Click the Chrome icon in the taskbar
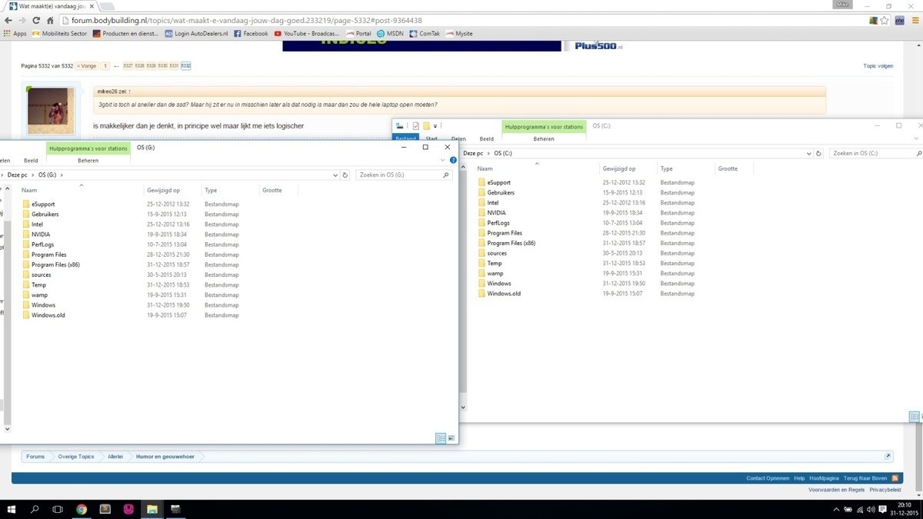 pos(82,509)
